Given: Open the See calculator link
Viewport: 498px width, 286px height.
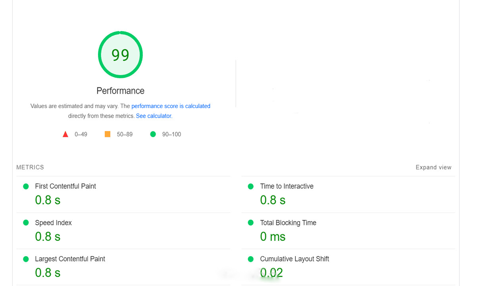Looking at the screenshot, I should pyautogui.click(x=154, y=116).
